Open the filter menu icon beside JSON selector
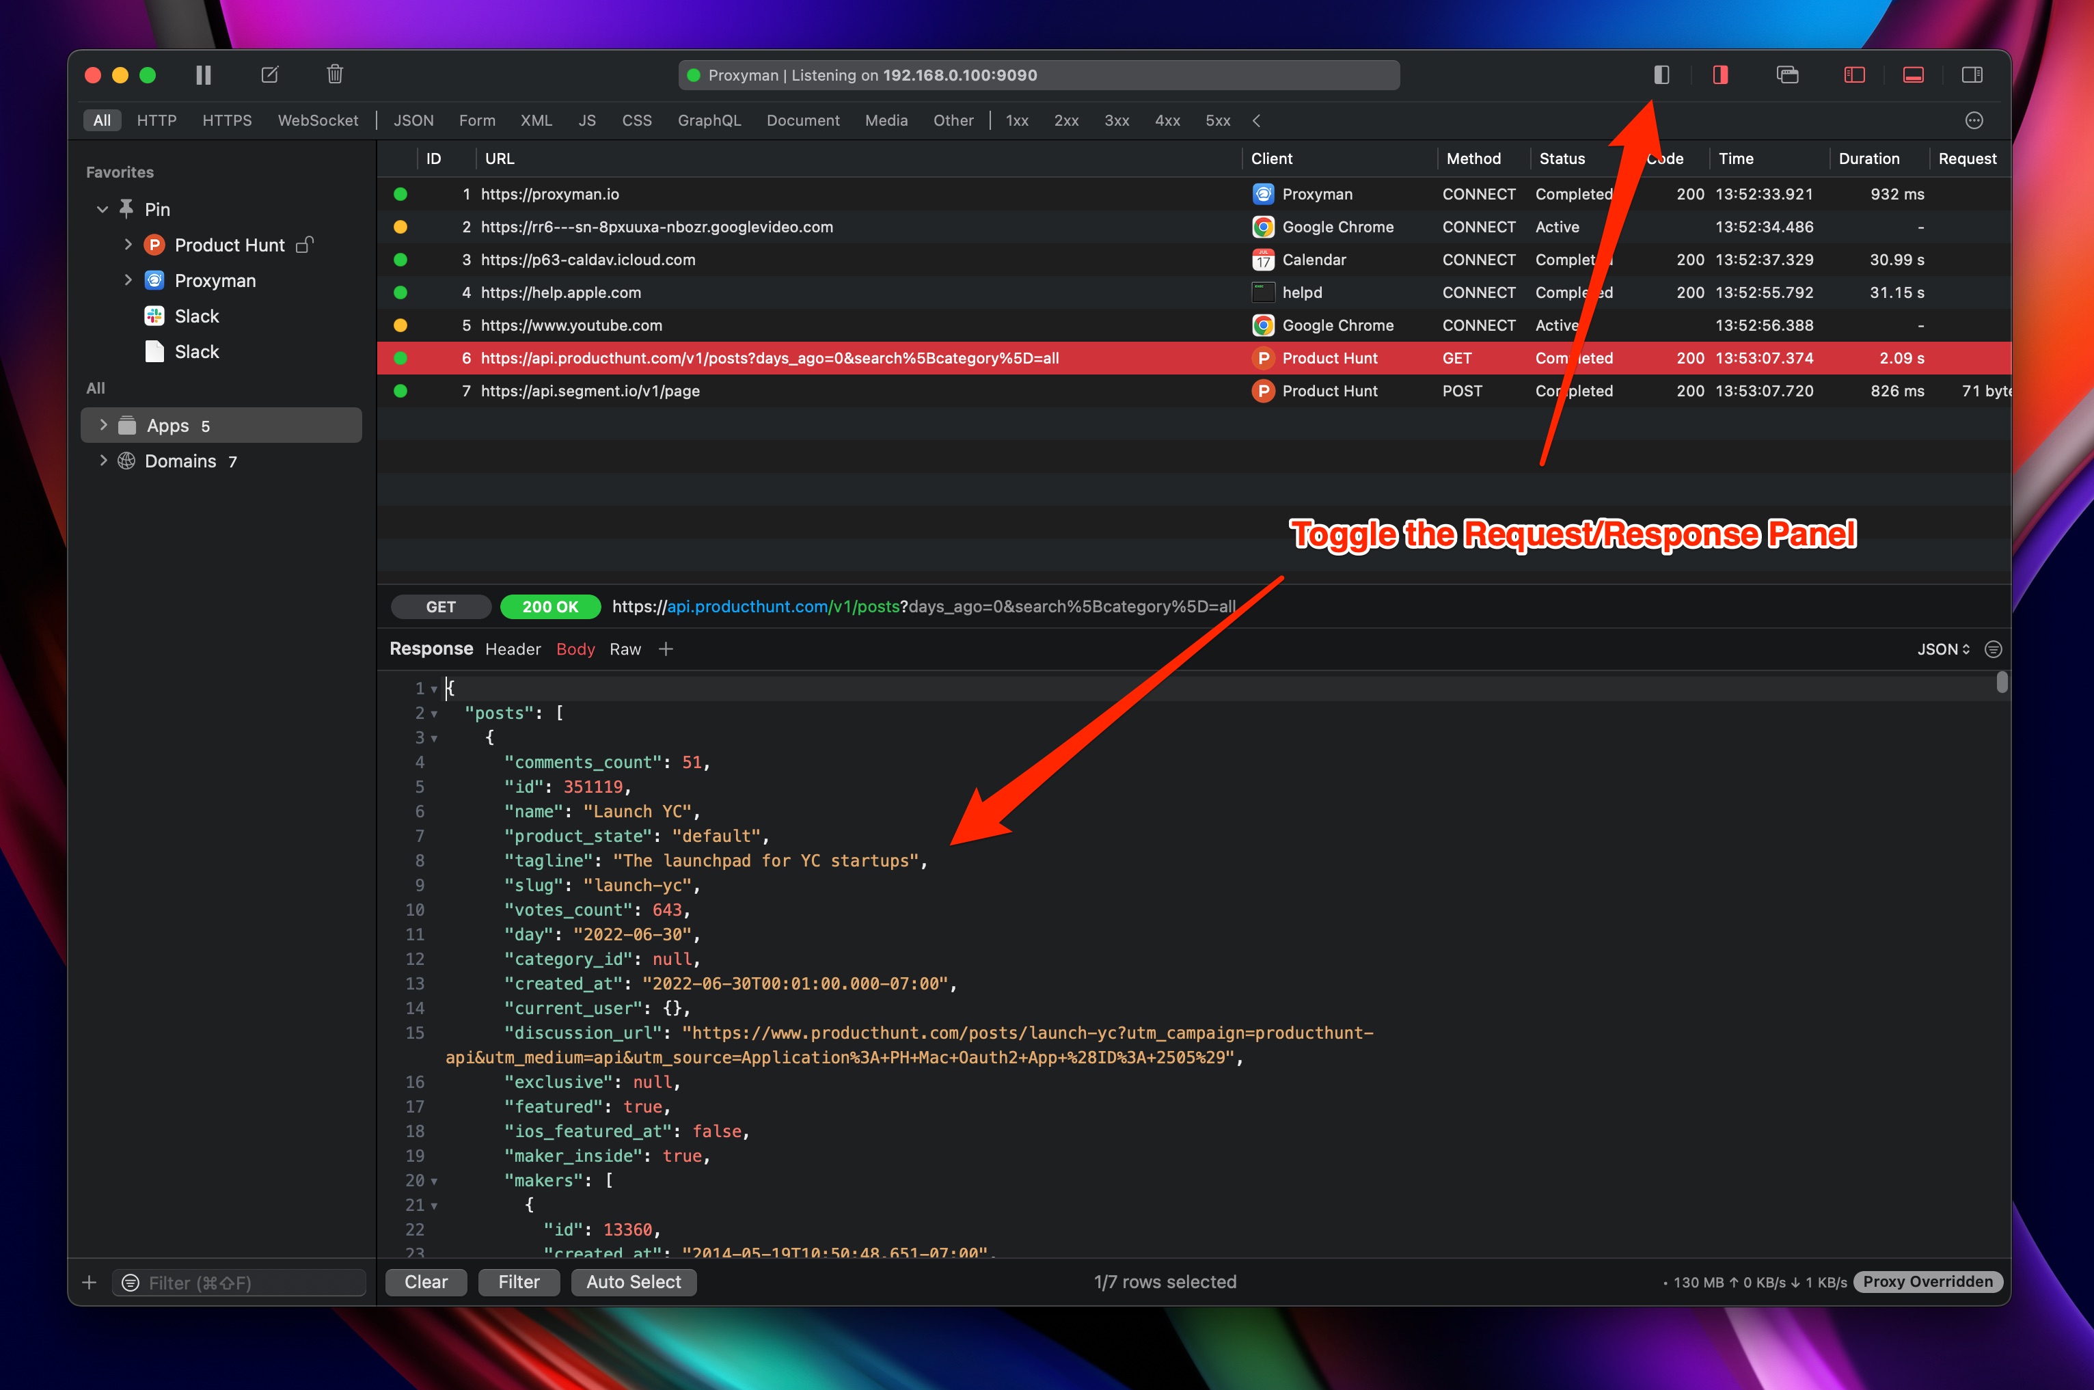This screenshot has height=1390, width=2094. pos(1993,649)
